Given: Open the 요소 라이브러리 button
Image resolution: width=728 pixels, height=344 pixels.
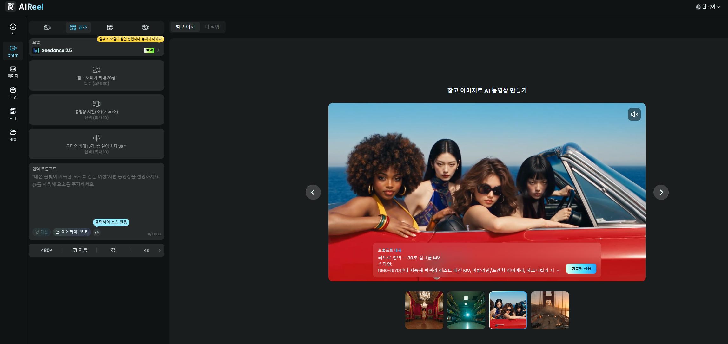Looking at the screenshot, I should pos(72,232).
